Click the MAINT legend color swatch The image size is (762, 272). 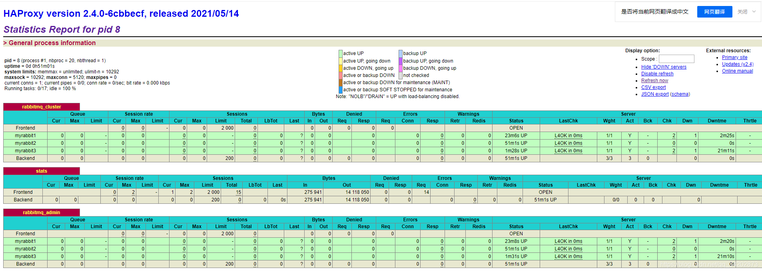pos(341,83)
